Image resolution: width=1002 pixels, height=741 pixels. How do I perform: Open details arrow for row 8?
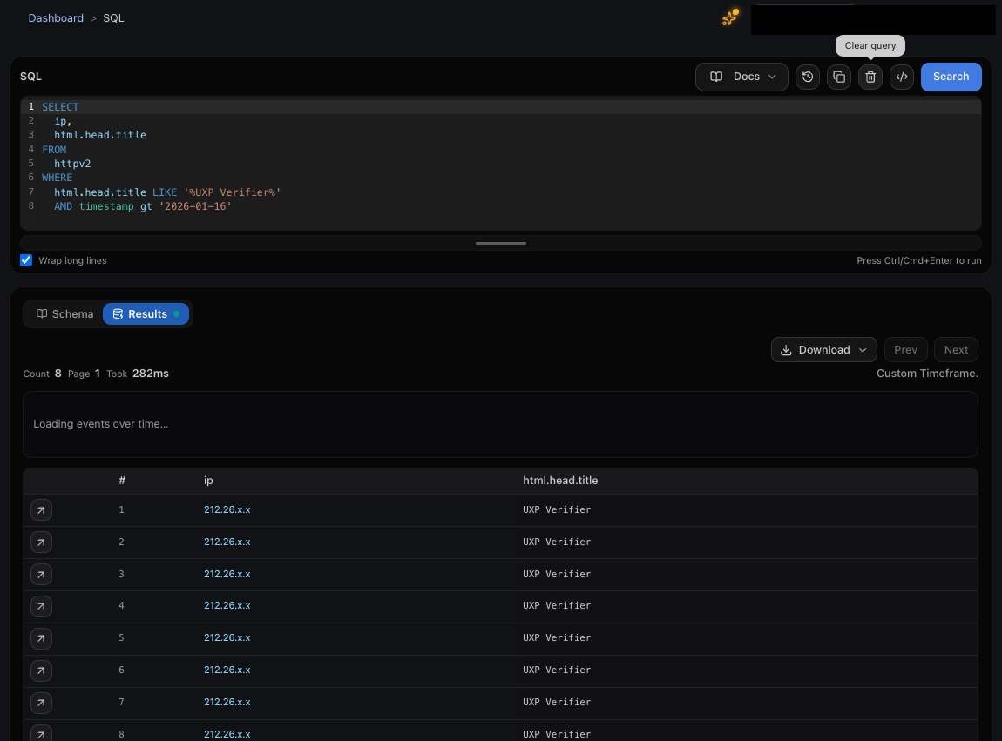click(x=41, y=733)
